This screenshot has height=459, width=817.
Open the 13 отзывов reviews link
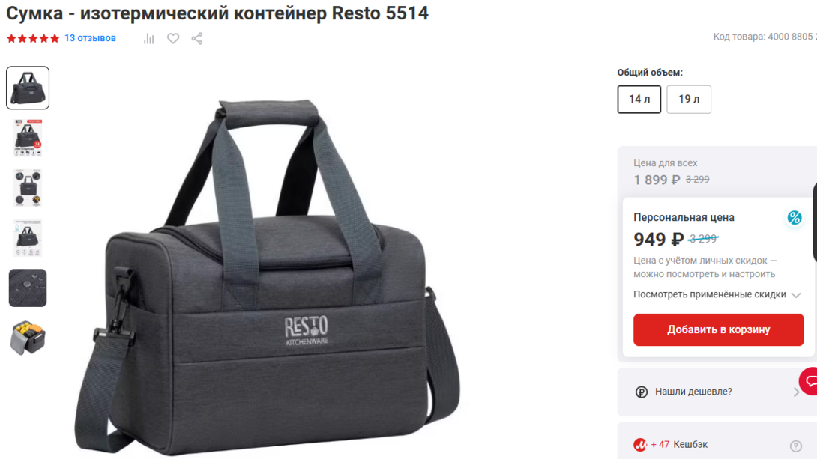pyautogui.click(x=90, y=38)
